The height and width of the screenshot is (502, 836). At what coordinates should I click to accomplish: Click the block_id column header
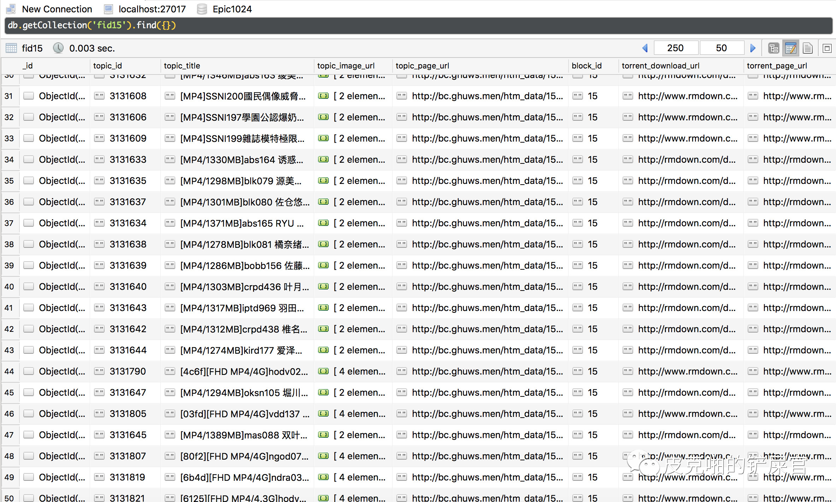[x=587, y=66]
